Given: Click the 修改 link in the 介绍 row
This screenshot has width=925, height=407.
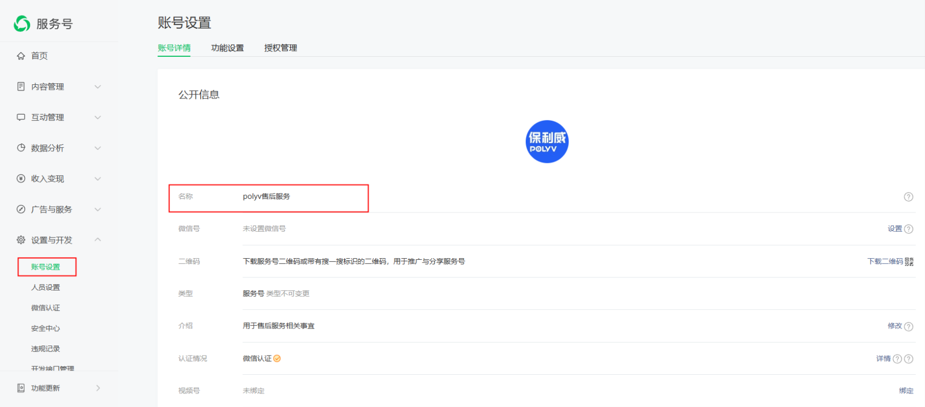Looking at the screenshot, I should pos(895,326).
